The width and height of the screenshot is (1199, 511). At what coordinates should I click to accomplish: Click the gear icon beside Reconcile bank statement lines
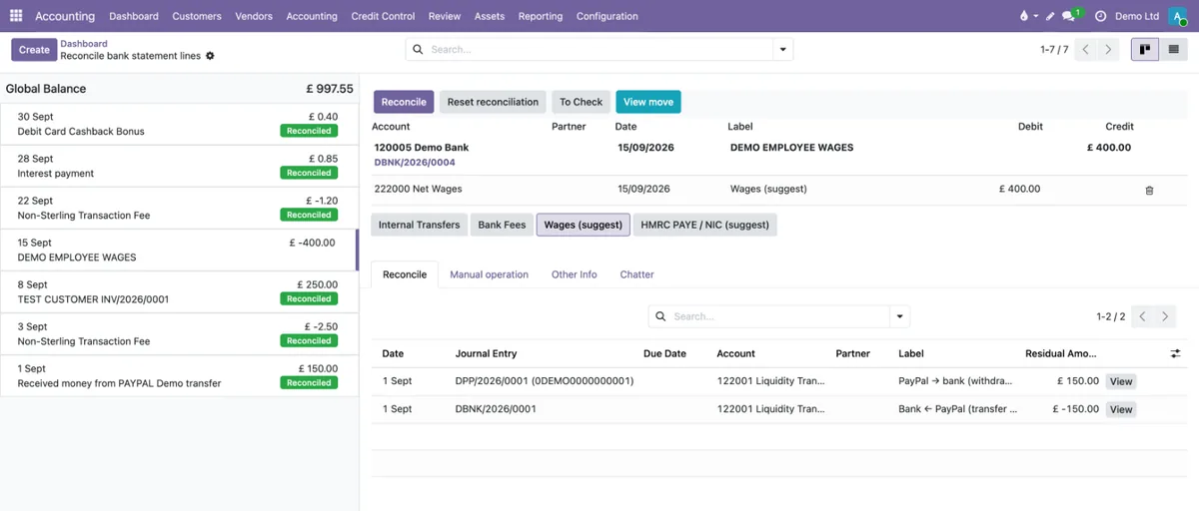(210, 56)
